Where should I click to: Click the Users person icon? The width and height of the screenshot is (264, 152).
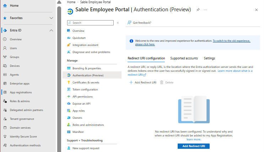5,48
